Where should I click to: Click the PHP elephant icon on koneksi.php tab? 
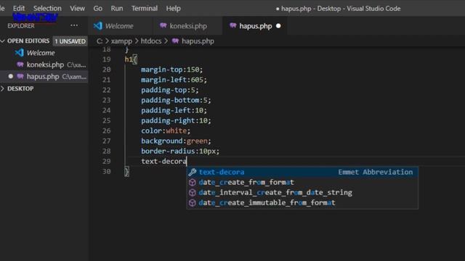click(163, 26)
